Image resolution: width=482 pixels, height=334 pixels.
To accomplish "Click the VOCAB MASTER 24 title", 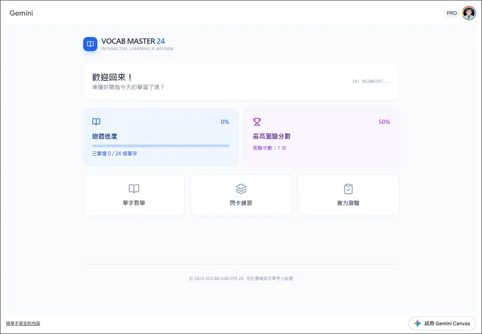I will click(133, 41).
